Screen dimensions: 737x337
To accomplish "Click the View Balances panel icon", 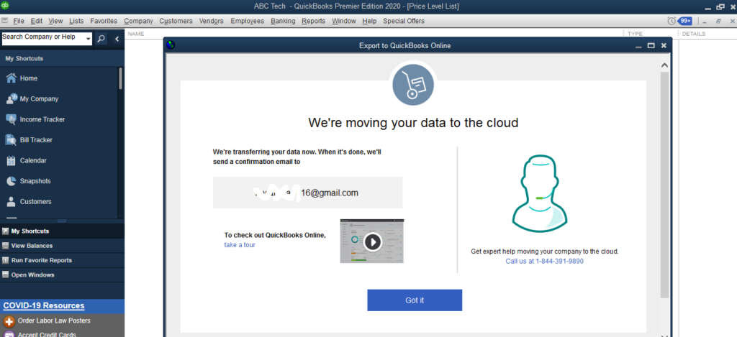I will 5,246.
